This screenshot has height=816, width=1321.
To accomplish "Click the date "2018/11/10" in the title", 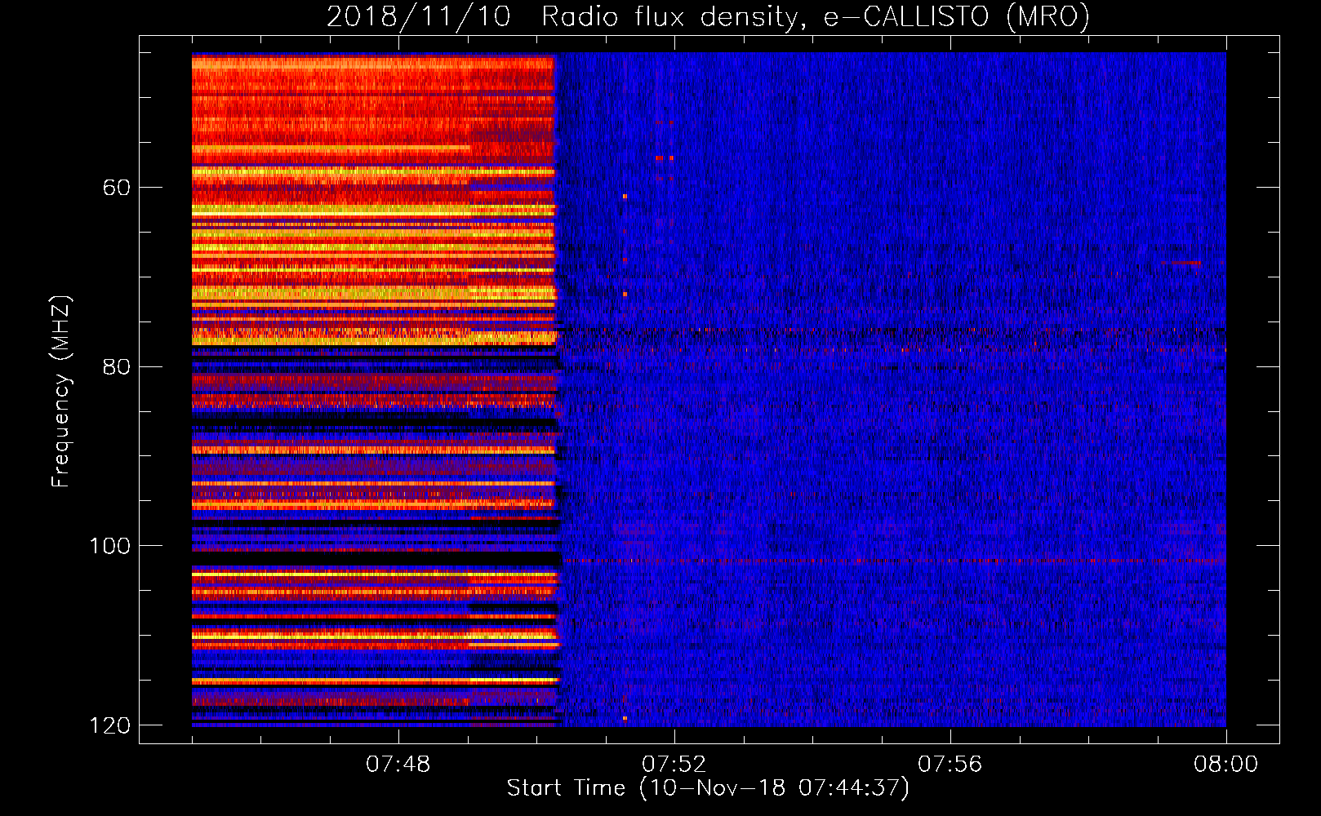I will click(419, 17).
